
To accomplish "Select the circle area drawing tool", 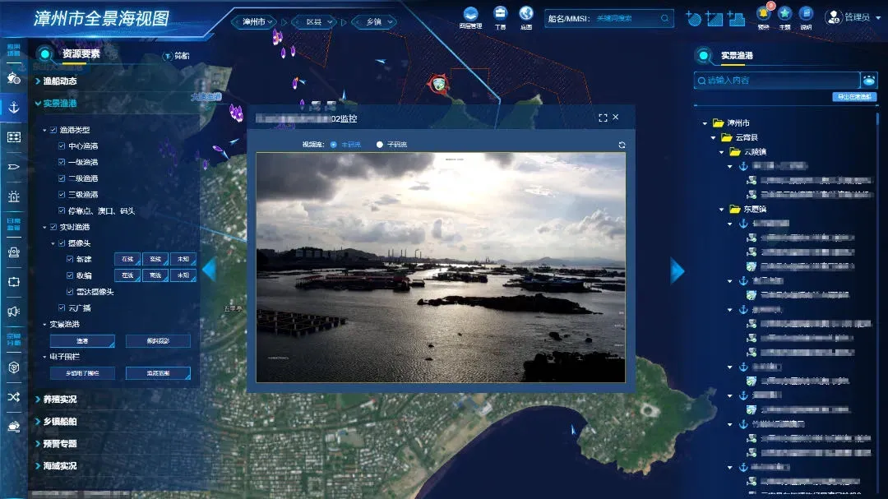I will [693, 19].
